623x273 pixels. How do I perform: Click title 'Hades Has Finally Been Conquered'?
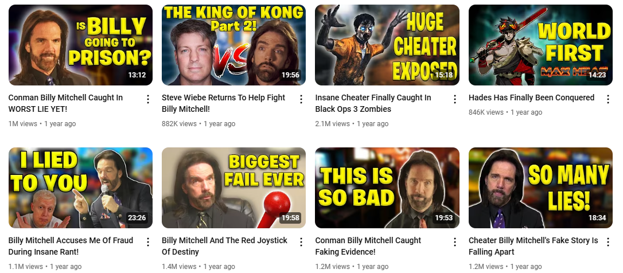click(x=531, y=97)
